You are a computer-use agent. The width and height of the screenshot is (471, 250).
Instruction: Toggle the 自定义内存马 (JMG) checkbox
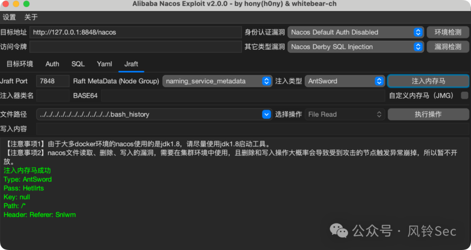(x=465, y=96)
